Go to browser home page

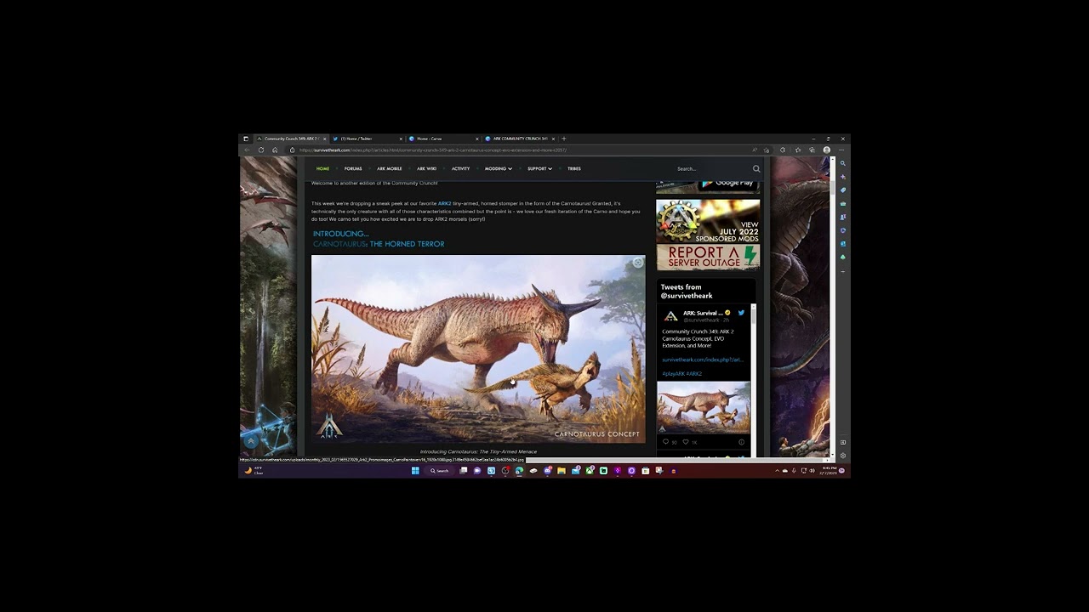tap(275, 150)
